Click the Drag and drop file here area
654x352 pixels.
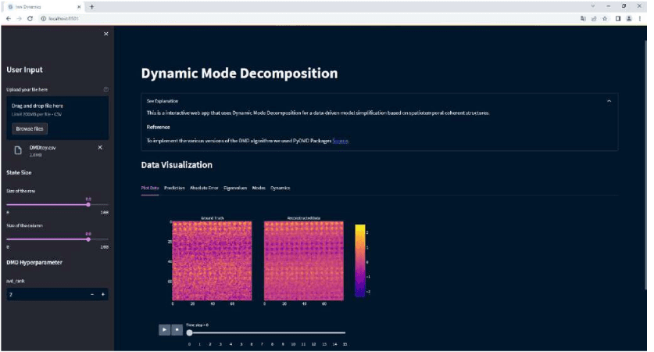coord(58,118)
